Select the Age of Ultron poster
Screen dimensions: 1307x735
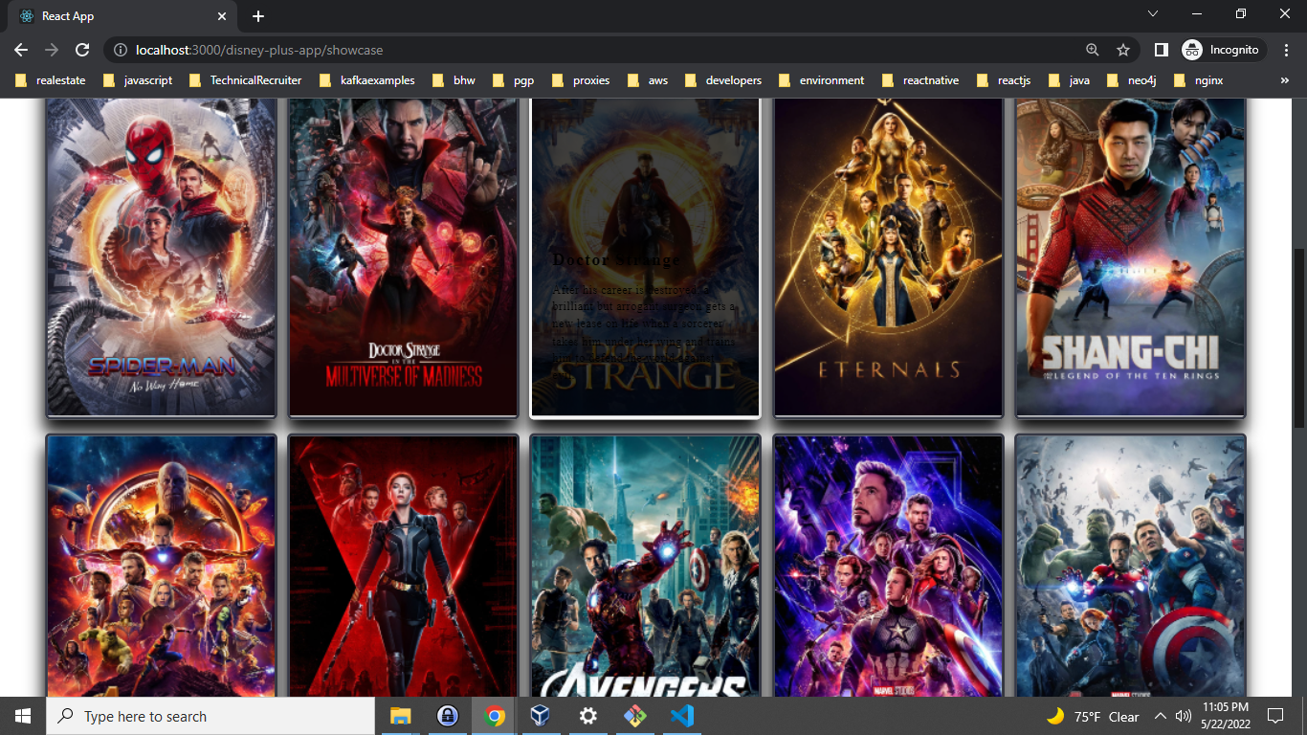1131,566
